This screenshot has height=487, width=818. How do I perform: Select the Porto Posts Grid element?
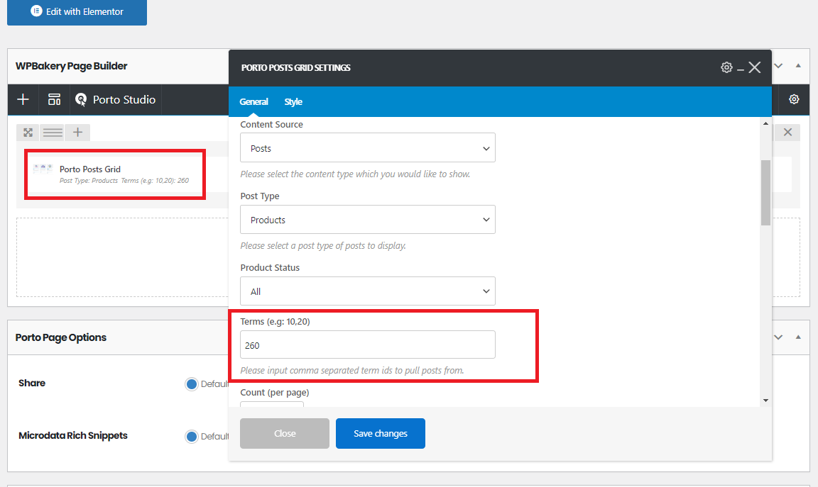[115, 174]
